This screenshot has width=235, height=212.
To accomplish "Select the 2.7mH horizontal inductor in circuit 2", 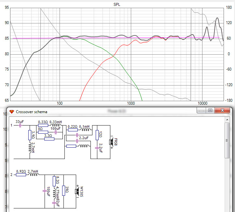I will (x=34, y=174).
